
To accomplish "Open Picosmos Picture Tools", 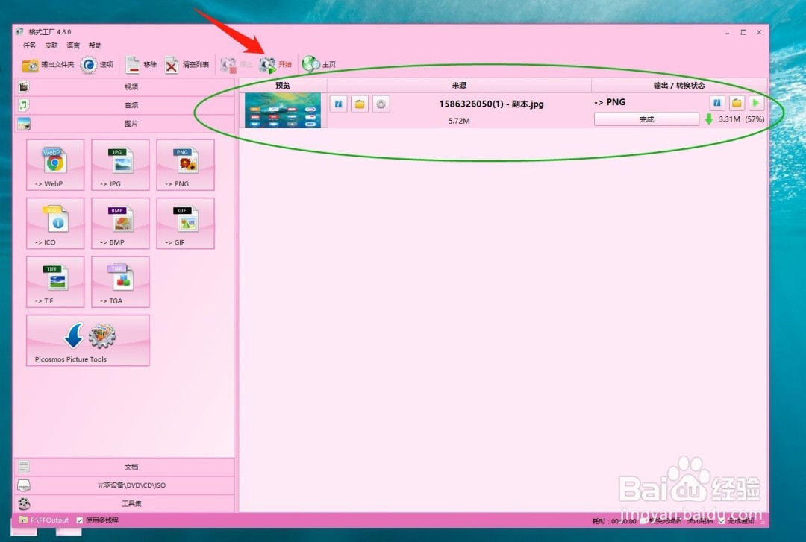I will click(88, 341).
